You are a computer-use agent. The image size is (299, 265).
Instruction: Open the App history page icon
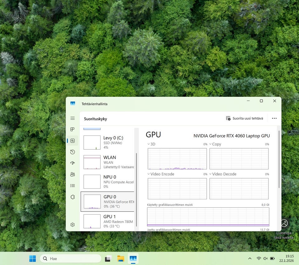[x=73, y=152]
